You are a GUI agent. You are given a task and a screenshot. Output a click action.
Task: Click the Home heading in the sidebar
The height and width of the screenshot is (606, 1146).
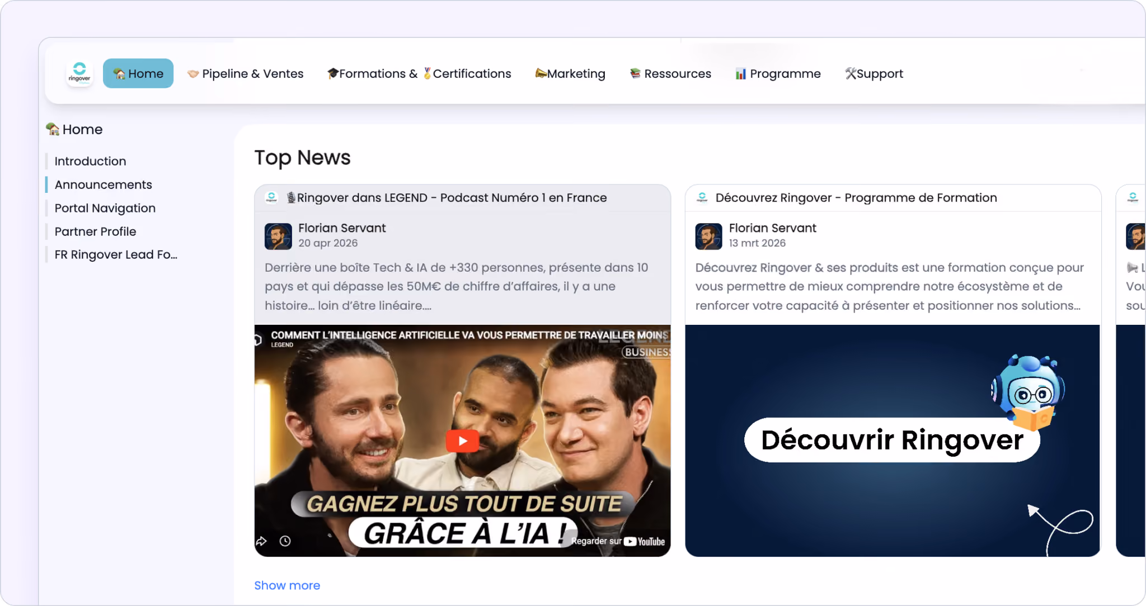74,129
